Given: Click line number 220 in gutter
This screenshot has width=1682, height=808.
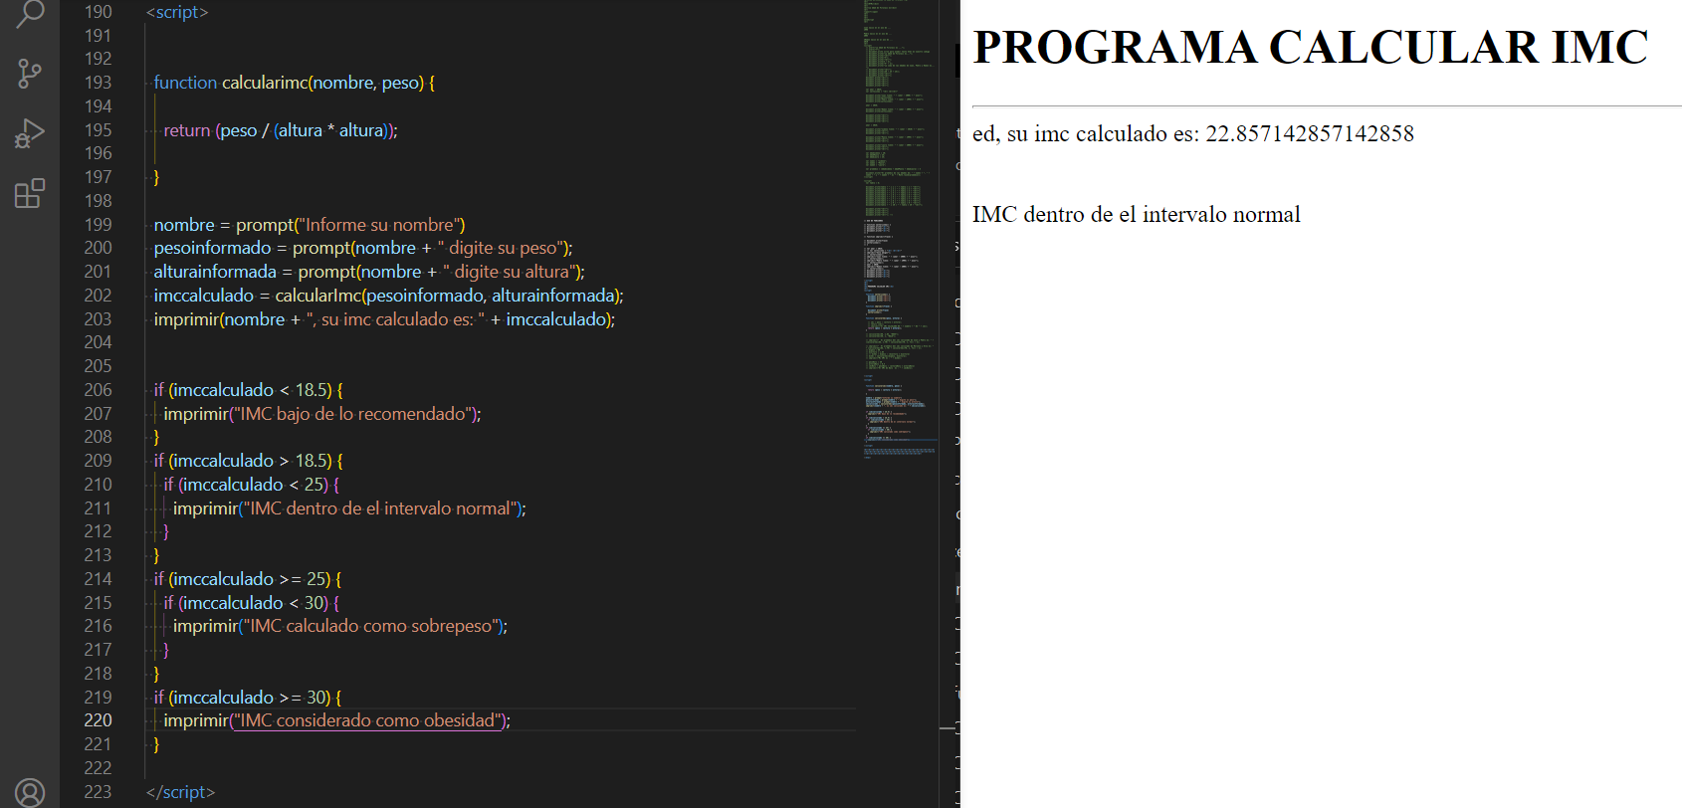Looking at the screenshot, I should (x=98, y=720).
